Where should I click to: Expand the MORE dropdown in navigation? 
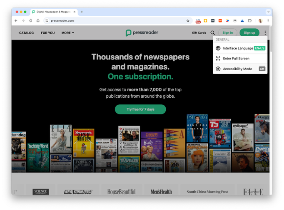point(68,33)
